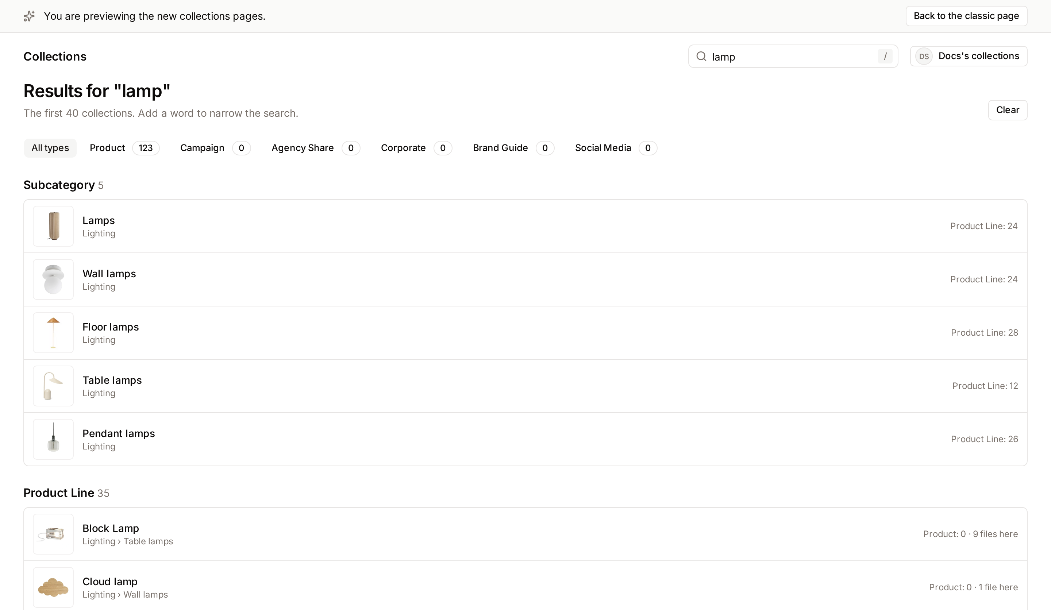Screen dimensions: 1051x610
Task: Filter by Campaign type
Action: [215, 148]
